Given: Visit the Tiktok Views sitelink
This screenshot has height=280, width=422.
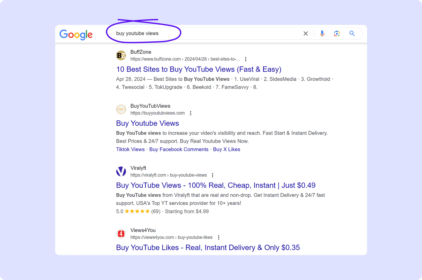Looking at the screenshot, I should tap(130, 149).
